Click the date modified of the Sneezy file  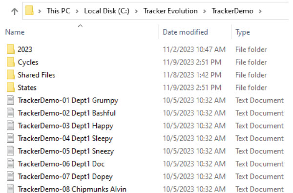pos(194,151)
